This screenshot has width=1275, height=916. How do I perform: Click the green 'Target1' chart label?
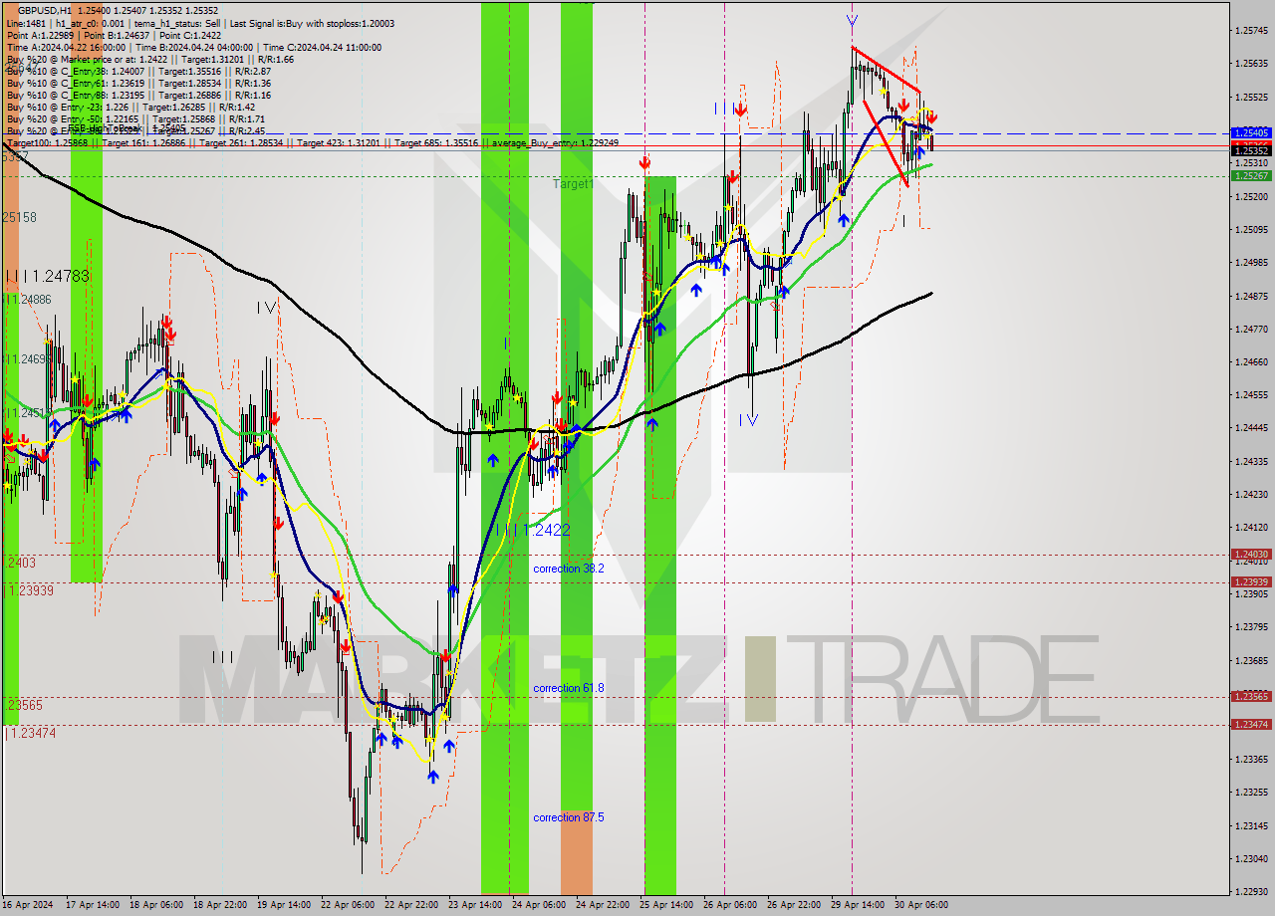pos(574,184)
